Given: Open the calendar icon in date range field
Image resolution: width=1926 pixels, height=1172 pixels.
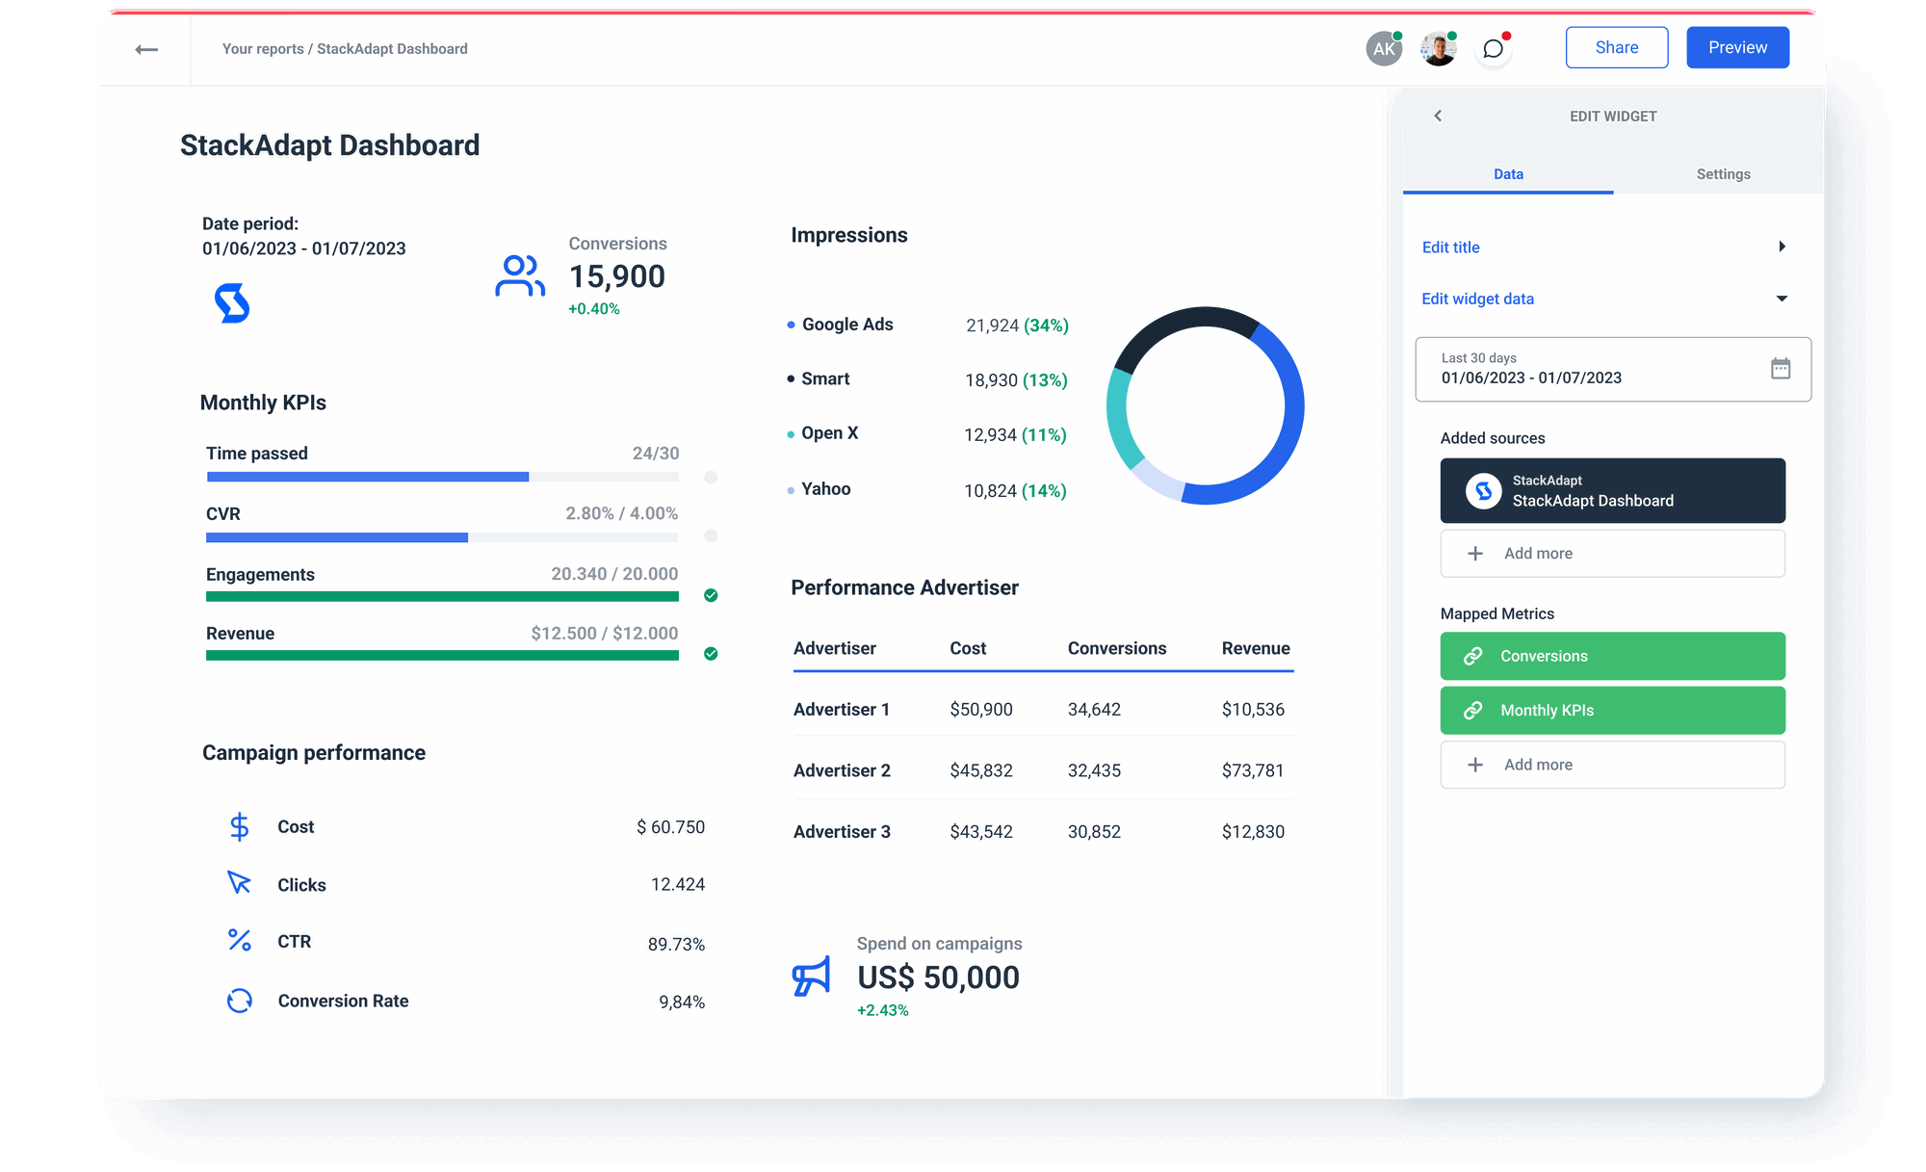Looking at the screenshot, I should pos(1783,368).
